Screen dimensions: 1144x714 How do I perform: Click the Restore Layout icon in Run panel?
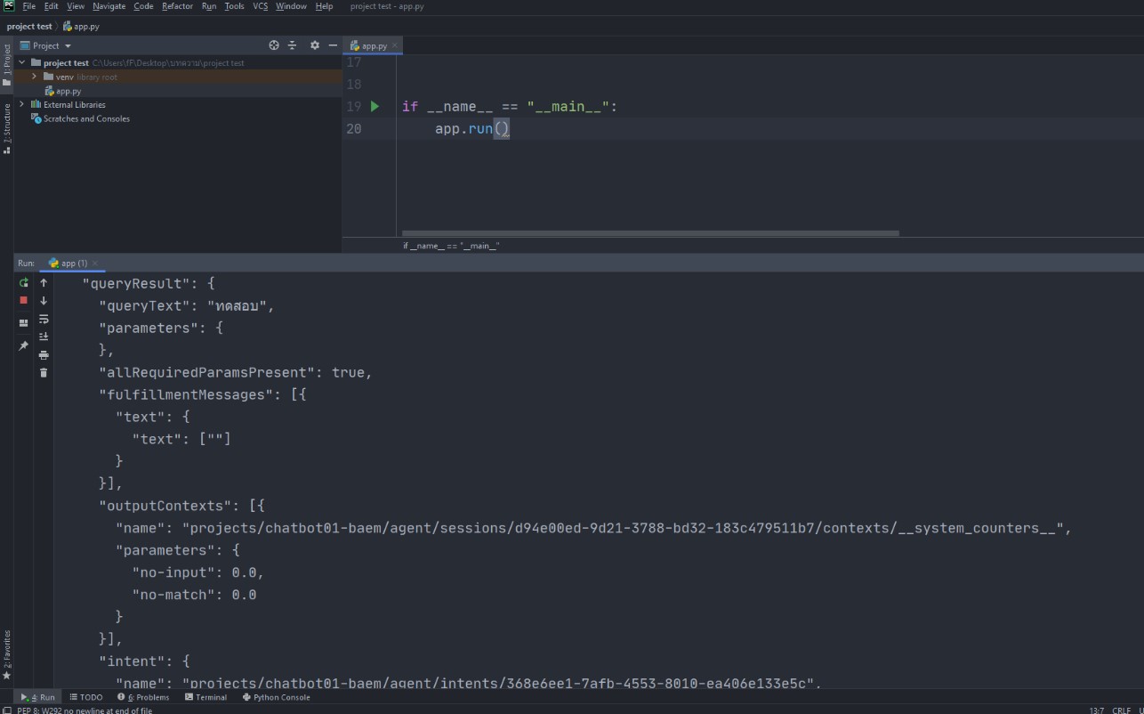tap(24, 323)
